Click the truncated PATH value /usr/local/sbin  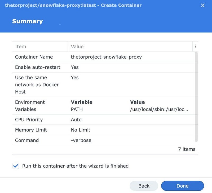159,109
